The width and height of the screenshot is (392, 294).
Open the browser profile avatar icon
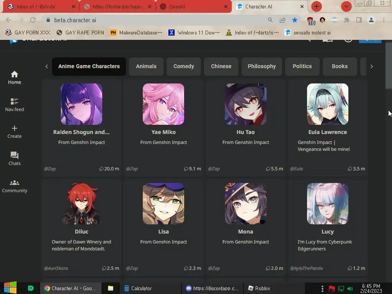(371, 20)
